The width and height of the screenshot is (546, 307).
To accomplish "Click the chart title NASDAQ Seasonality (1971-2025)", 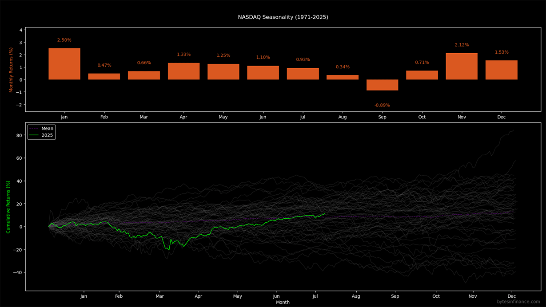I will (283, 17).
